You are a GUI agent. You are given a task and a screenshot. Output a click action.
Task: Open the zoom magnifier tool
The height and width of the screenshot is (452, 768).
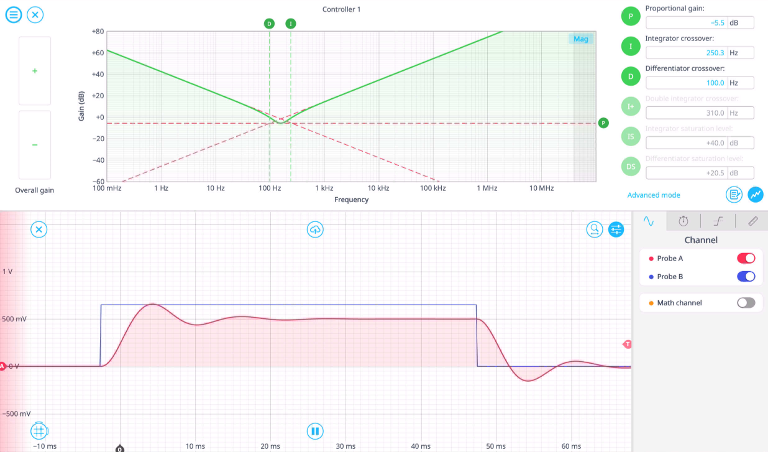tap(595, 229)
